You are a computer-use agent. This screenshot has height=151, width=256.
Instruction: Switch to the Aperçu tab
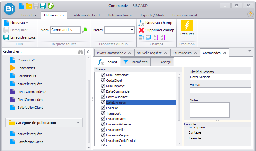tap(162, 62)
